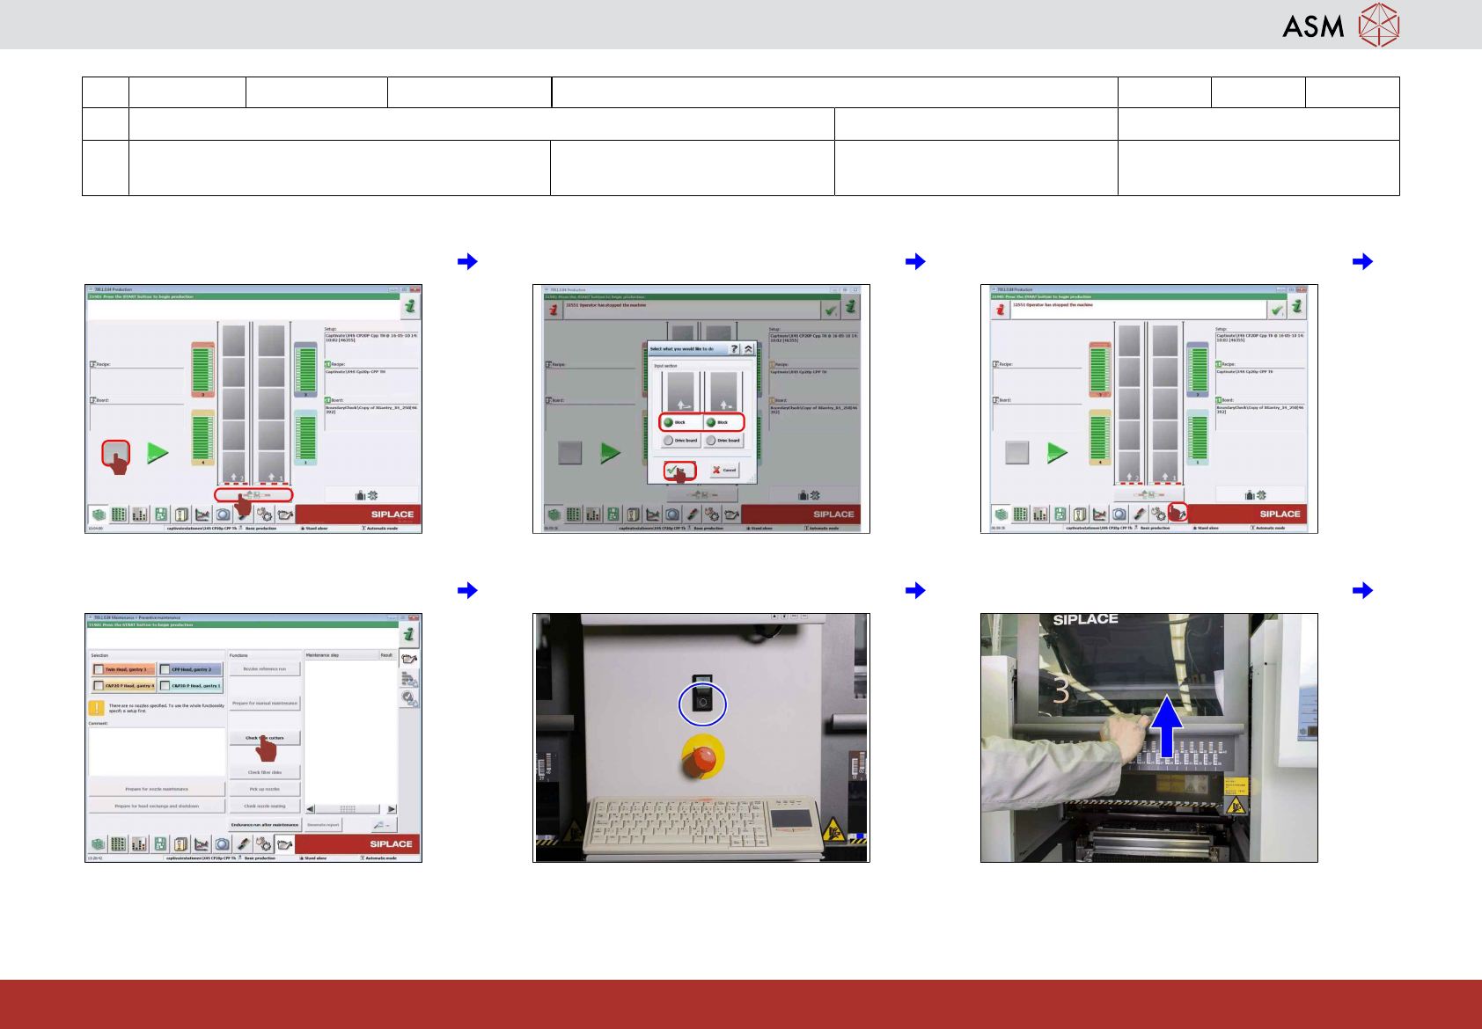Viewport: 1482px width, 1029px height.
Task: Select oil-can preventive maintenance side tab
Action: click(409, 659)
